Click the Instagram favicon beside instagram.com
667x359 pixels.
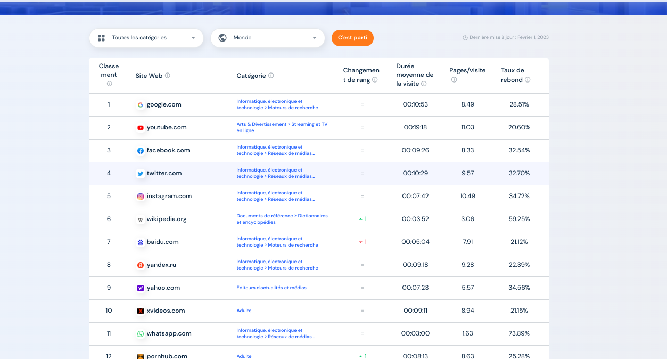[141, 197]
